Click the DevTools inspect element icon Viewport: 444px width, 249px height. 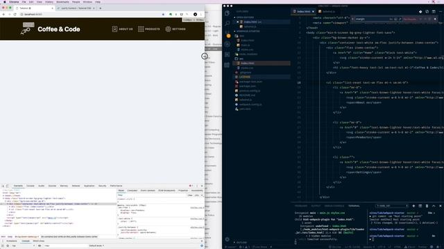click(x=3, y=186)
